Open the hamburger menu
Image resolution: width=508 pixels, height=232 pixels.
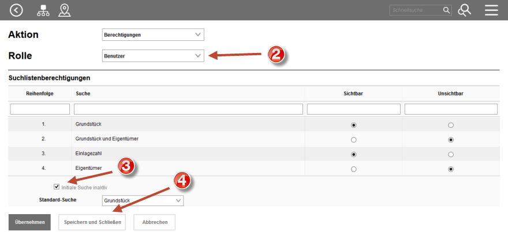click(x=491, y=10)
